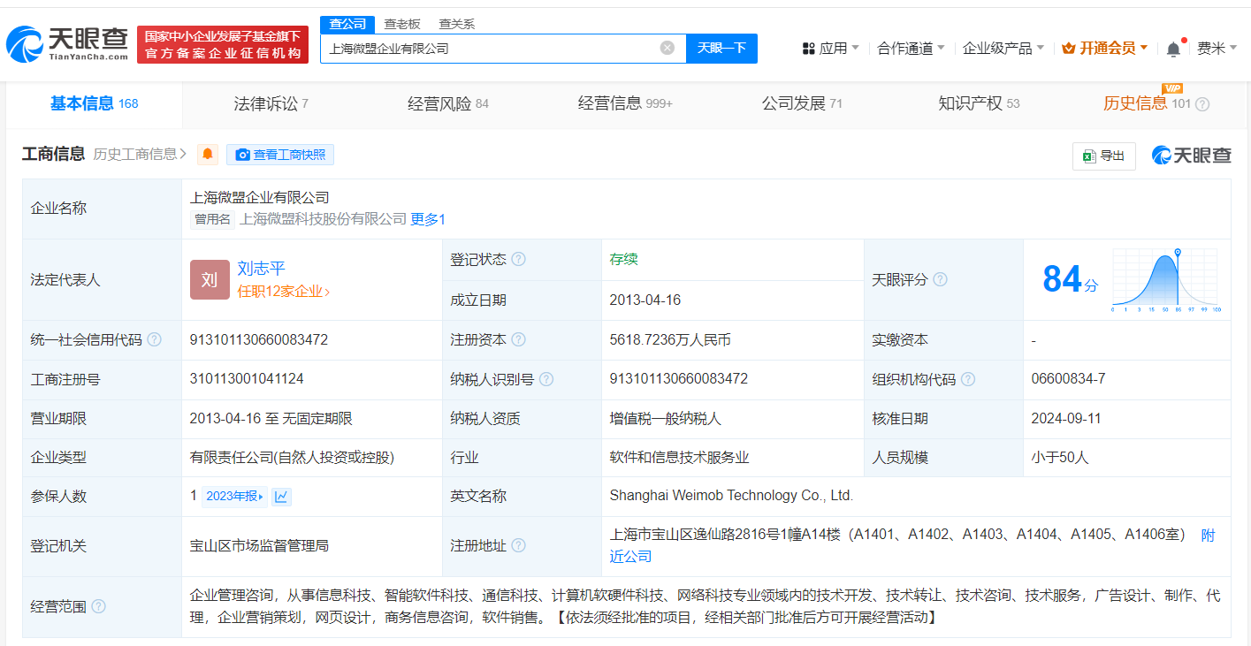This screenshot has height=646, width=1251.
Task: Click the 查看工商快照 camera snapshot icon
Action: [242, 155]
